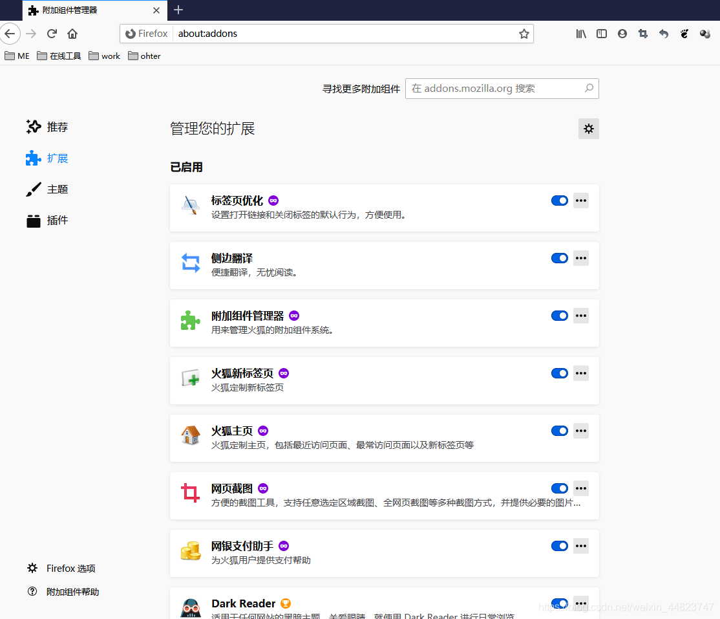Launch the screenshot crop toolbar icon

pos(643,34)
